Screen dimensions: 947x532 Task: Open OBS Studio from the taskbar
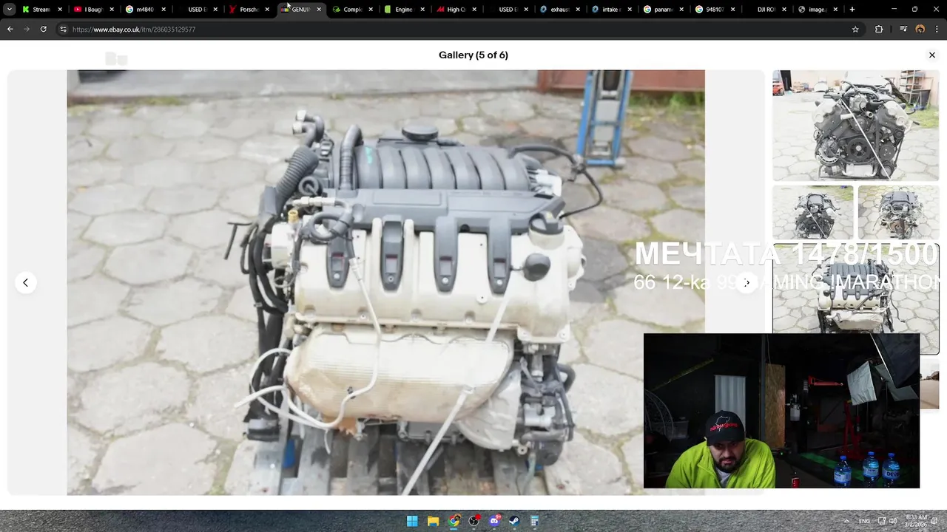pyautogui.click(x=474, y=521)
